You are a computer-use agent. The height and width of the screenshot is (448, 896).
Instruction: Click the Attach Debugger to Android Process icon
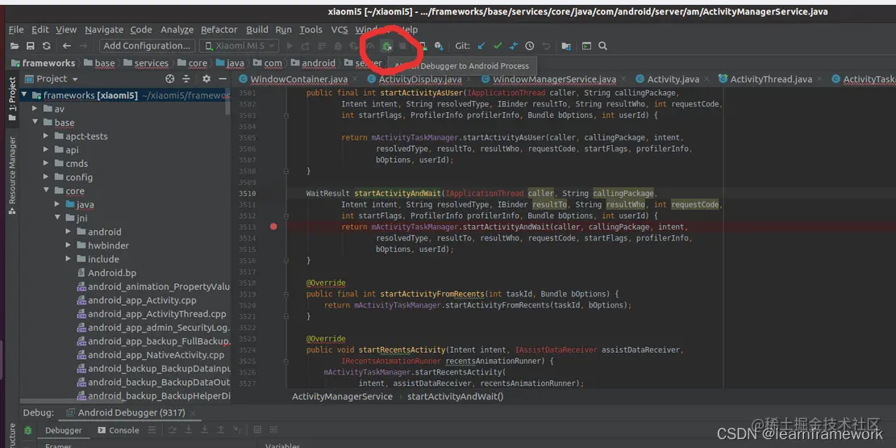click(x=387, y=46)
